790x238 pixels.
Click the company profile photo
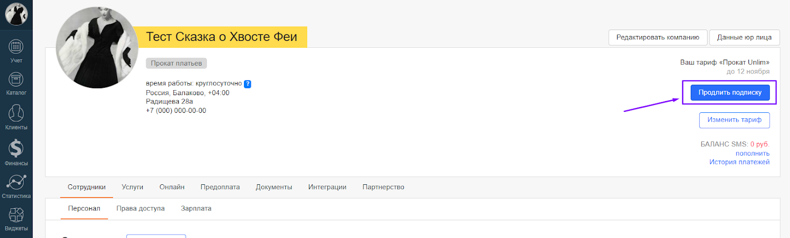point(97,48)
